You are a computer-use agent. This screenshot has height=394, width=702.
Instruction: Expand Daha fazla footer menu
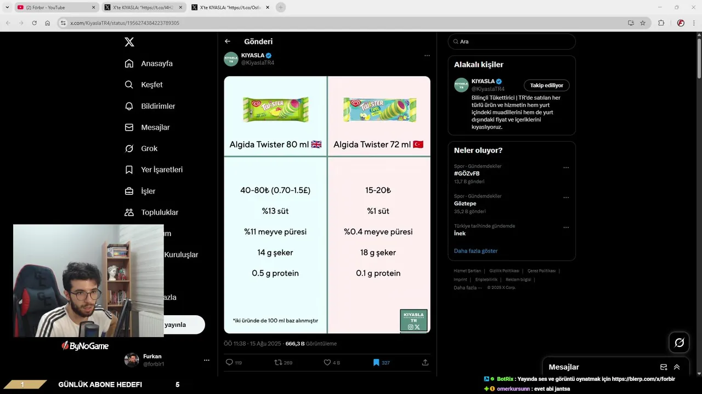click(467, 288)
